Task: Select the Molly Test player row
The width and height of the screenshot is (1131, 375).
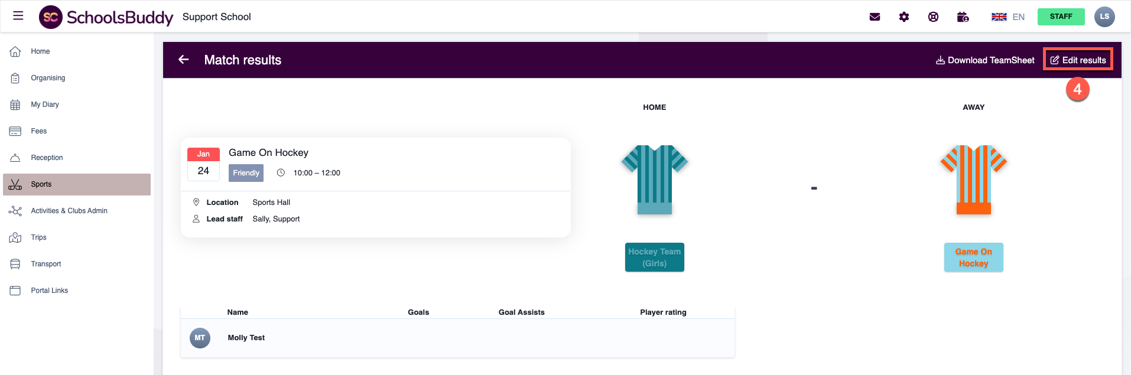Action: [246, 338]
